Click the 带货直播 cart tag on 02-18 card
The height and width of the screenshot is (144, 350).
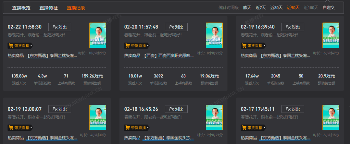[137, 128]
